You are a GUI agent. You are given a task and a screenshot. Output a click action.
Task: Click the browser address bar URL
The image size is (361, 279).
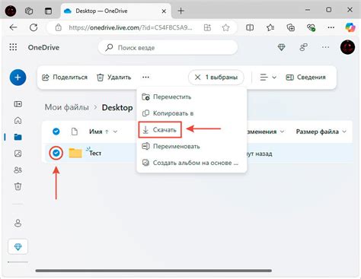point(130,27)
